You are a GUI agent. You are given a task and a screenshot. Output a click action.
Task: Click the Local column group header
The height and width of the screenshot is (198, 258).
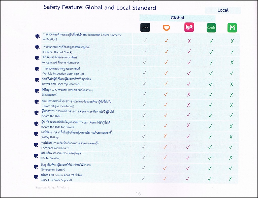(223, 10)
